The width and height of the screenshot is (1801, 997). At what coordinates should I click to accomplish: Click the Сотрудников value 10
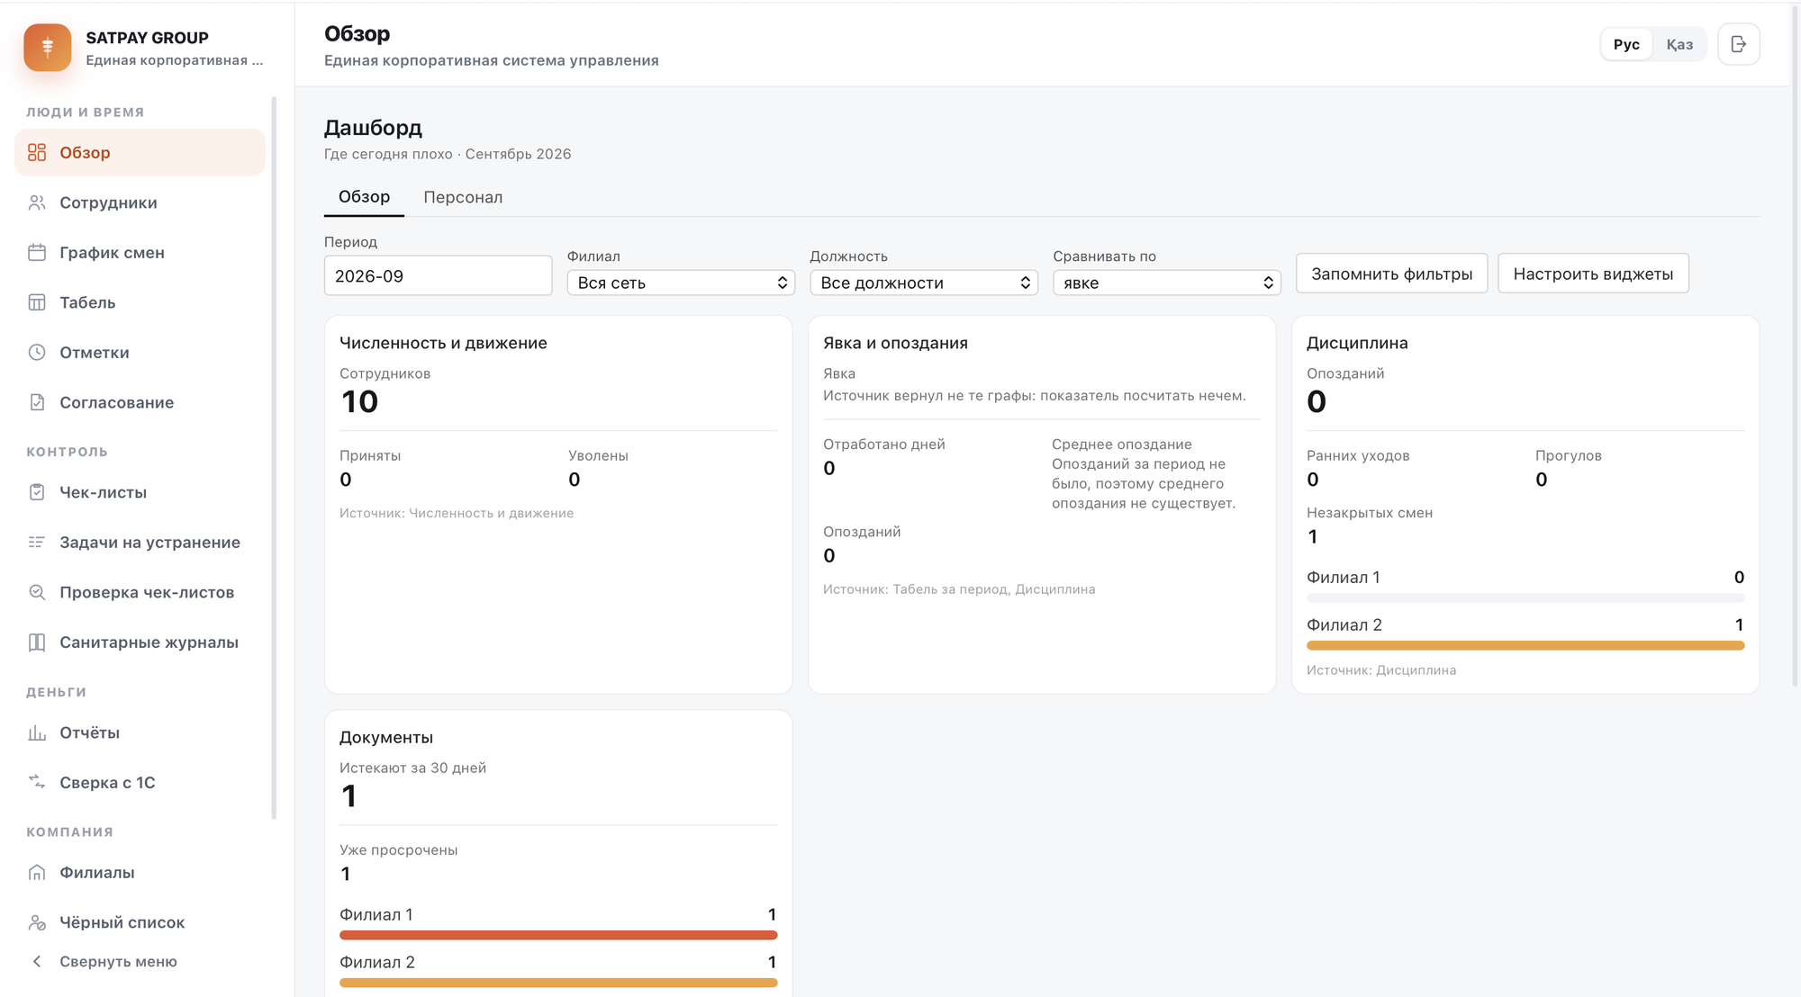360,401
